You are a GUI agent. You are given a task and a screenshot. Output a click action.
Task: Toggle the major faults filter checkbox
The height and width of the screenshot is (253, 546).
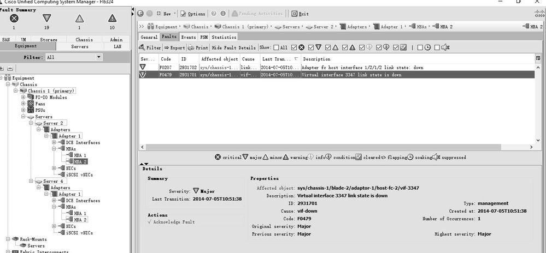[311, 47]
